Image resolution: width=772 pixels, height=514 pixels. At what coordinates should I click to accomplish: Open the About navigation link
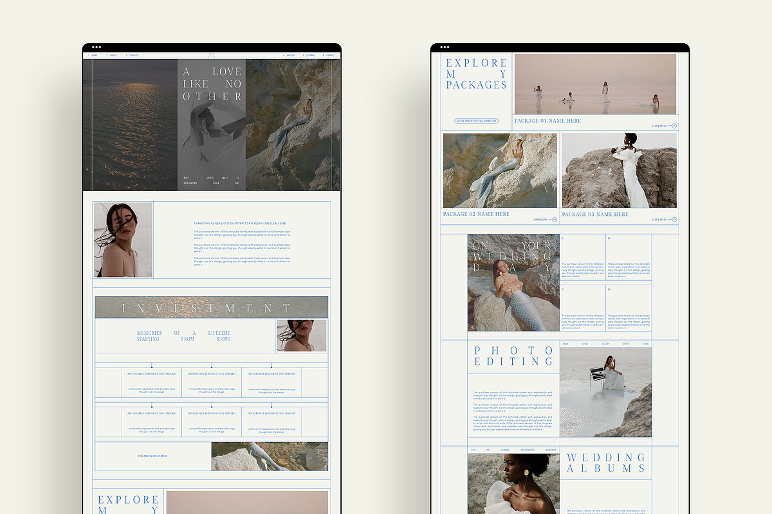113,55
